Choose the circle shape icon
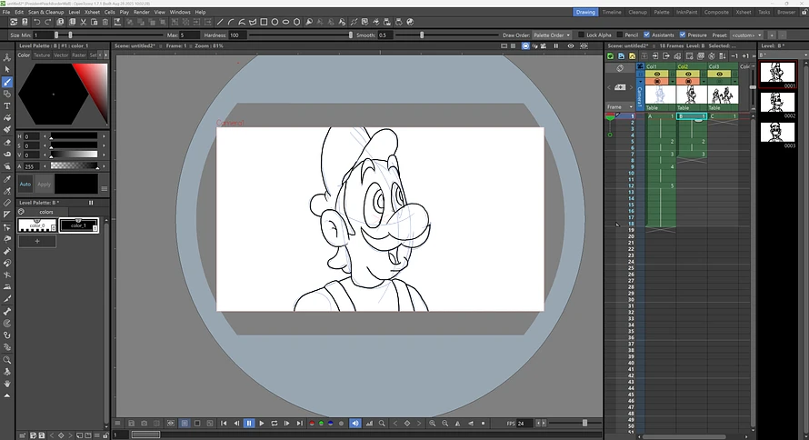Screen dimensions: 809x440 point(275,22)
